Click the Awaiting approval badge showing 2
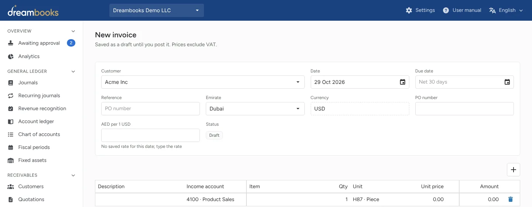 pos(71,43)
